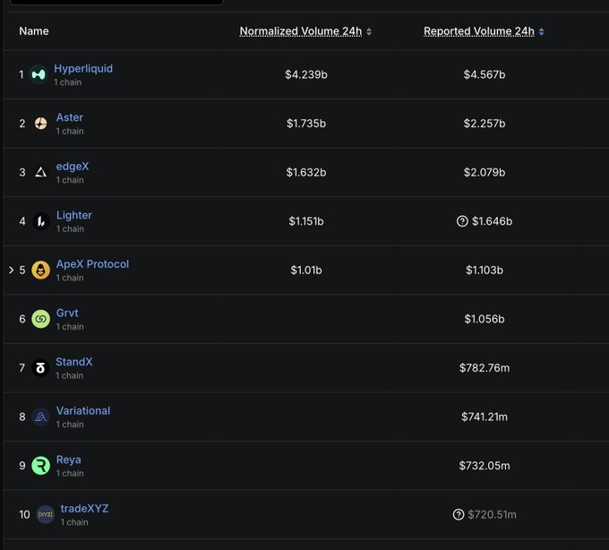Image resolution: width=609 pixels, height=550 pixels.
Task: Click the Reya green logo icon
Action: click(x=40, y=465)
